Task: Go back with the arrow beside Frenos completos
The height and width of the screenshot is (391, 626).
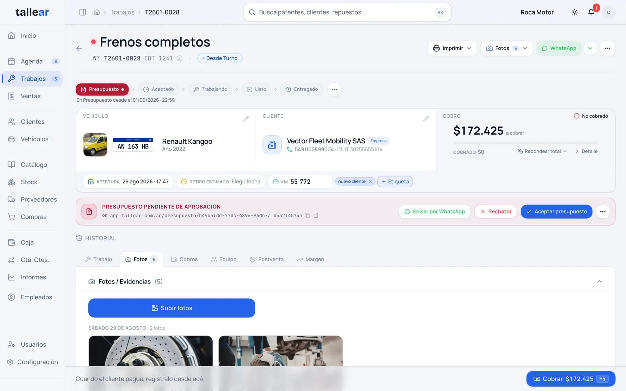Action: pos(79,48)
